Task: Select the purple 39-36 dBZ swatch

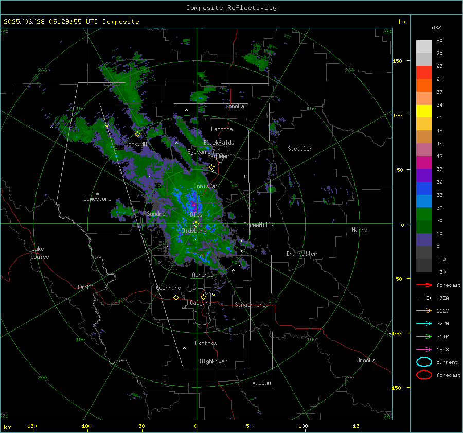Action: pyautogui.click(x=424, y=175)
